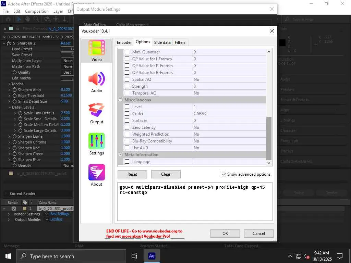Open the Audio section in Voukoder sidebar
351x263 pixels.
pos(96,82)
